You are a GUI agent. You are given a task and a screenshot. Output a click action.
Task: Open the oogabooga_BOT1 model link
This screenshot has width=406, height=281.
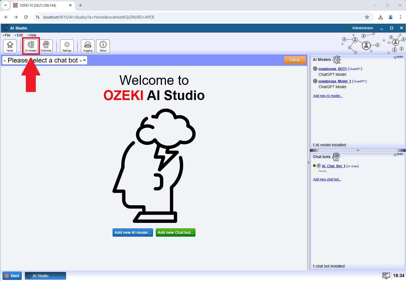(333, 69)
